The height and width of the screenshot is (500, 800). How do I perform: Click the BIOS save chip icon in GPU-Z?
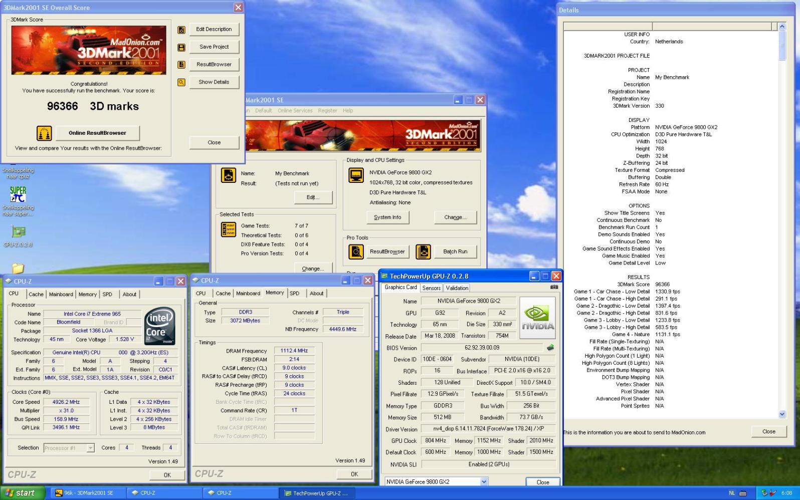click(550, 348)
